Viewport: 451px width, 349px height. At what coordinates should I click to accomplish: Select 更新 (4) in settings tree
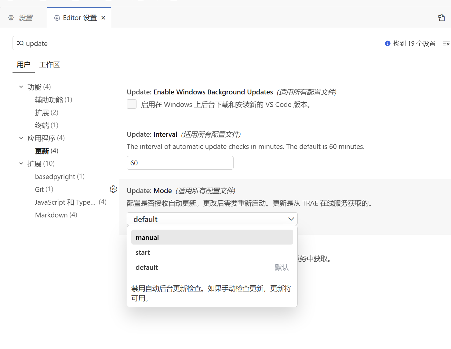click(x=46, y=151)
